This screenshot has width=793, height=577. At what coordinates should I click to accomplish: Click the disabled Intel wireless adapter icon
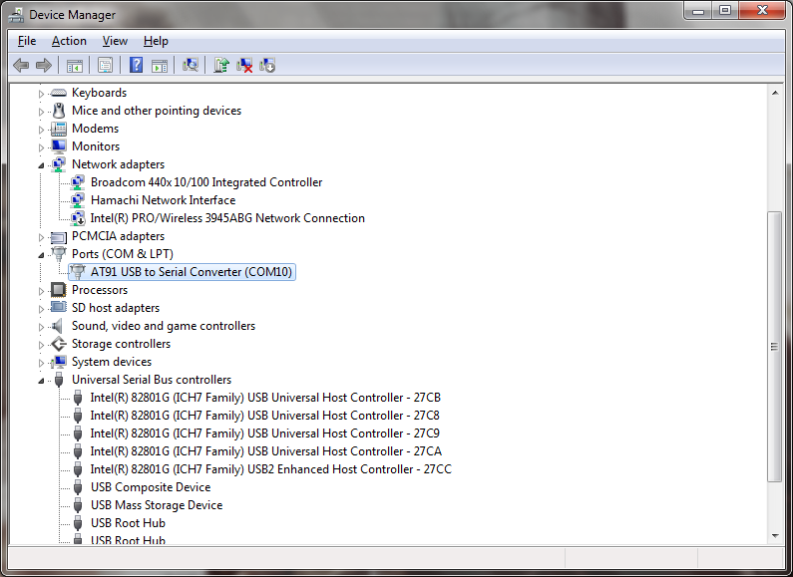(78, 218)
